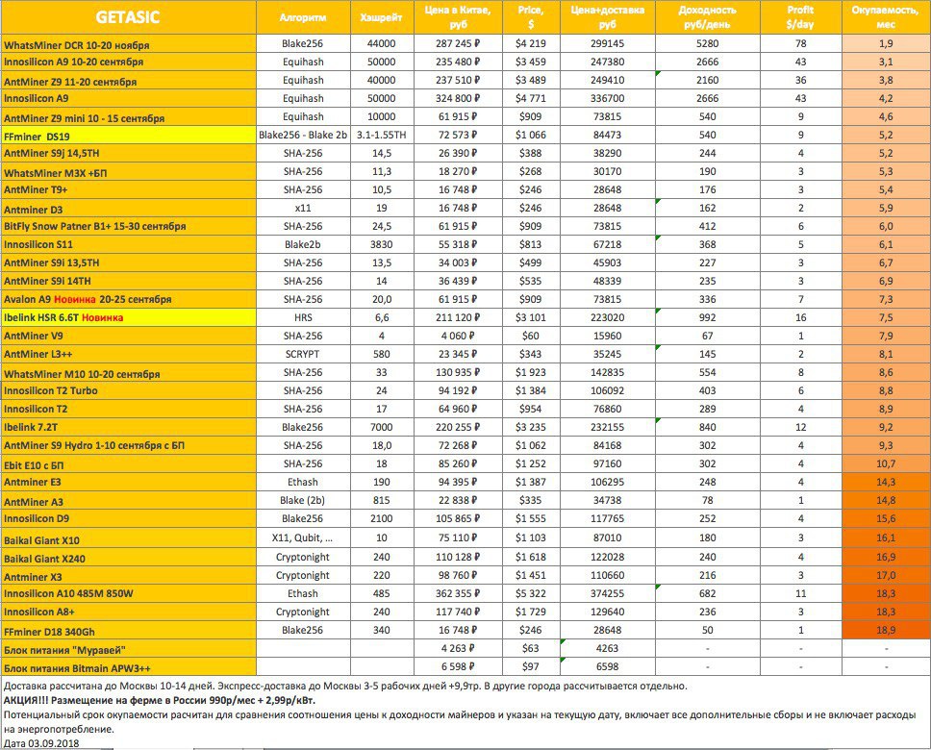Select the "Innosilicon A8+" cell

pyautogui.click(x=128, y=612)
